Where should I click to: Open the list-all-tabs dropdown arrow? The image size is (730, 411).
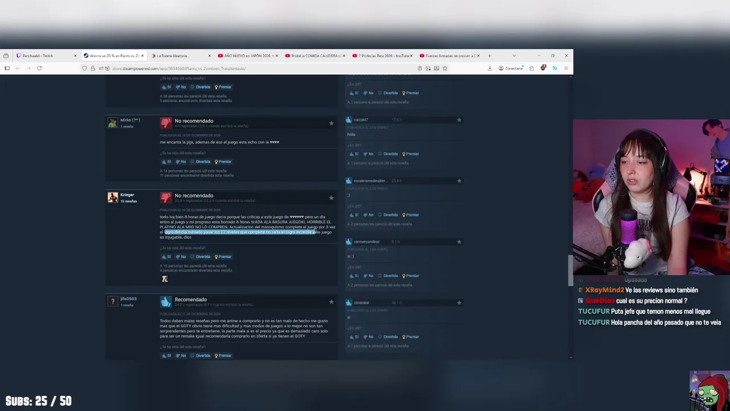pyautogui.click(x=514, y=56)
